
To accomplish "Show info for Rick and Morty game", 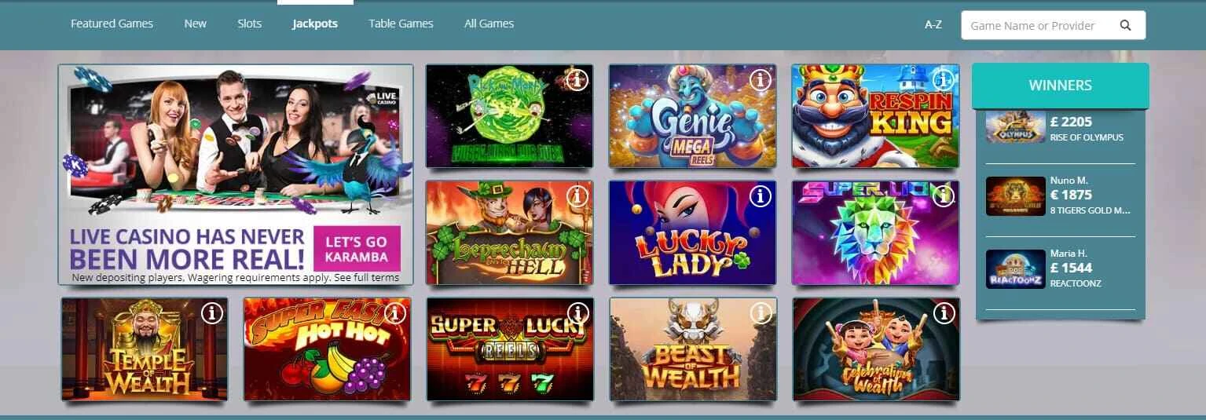I will 577,79.
